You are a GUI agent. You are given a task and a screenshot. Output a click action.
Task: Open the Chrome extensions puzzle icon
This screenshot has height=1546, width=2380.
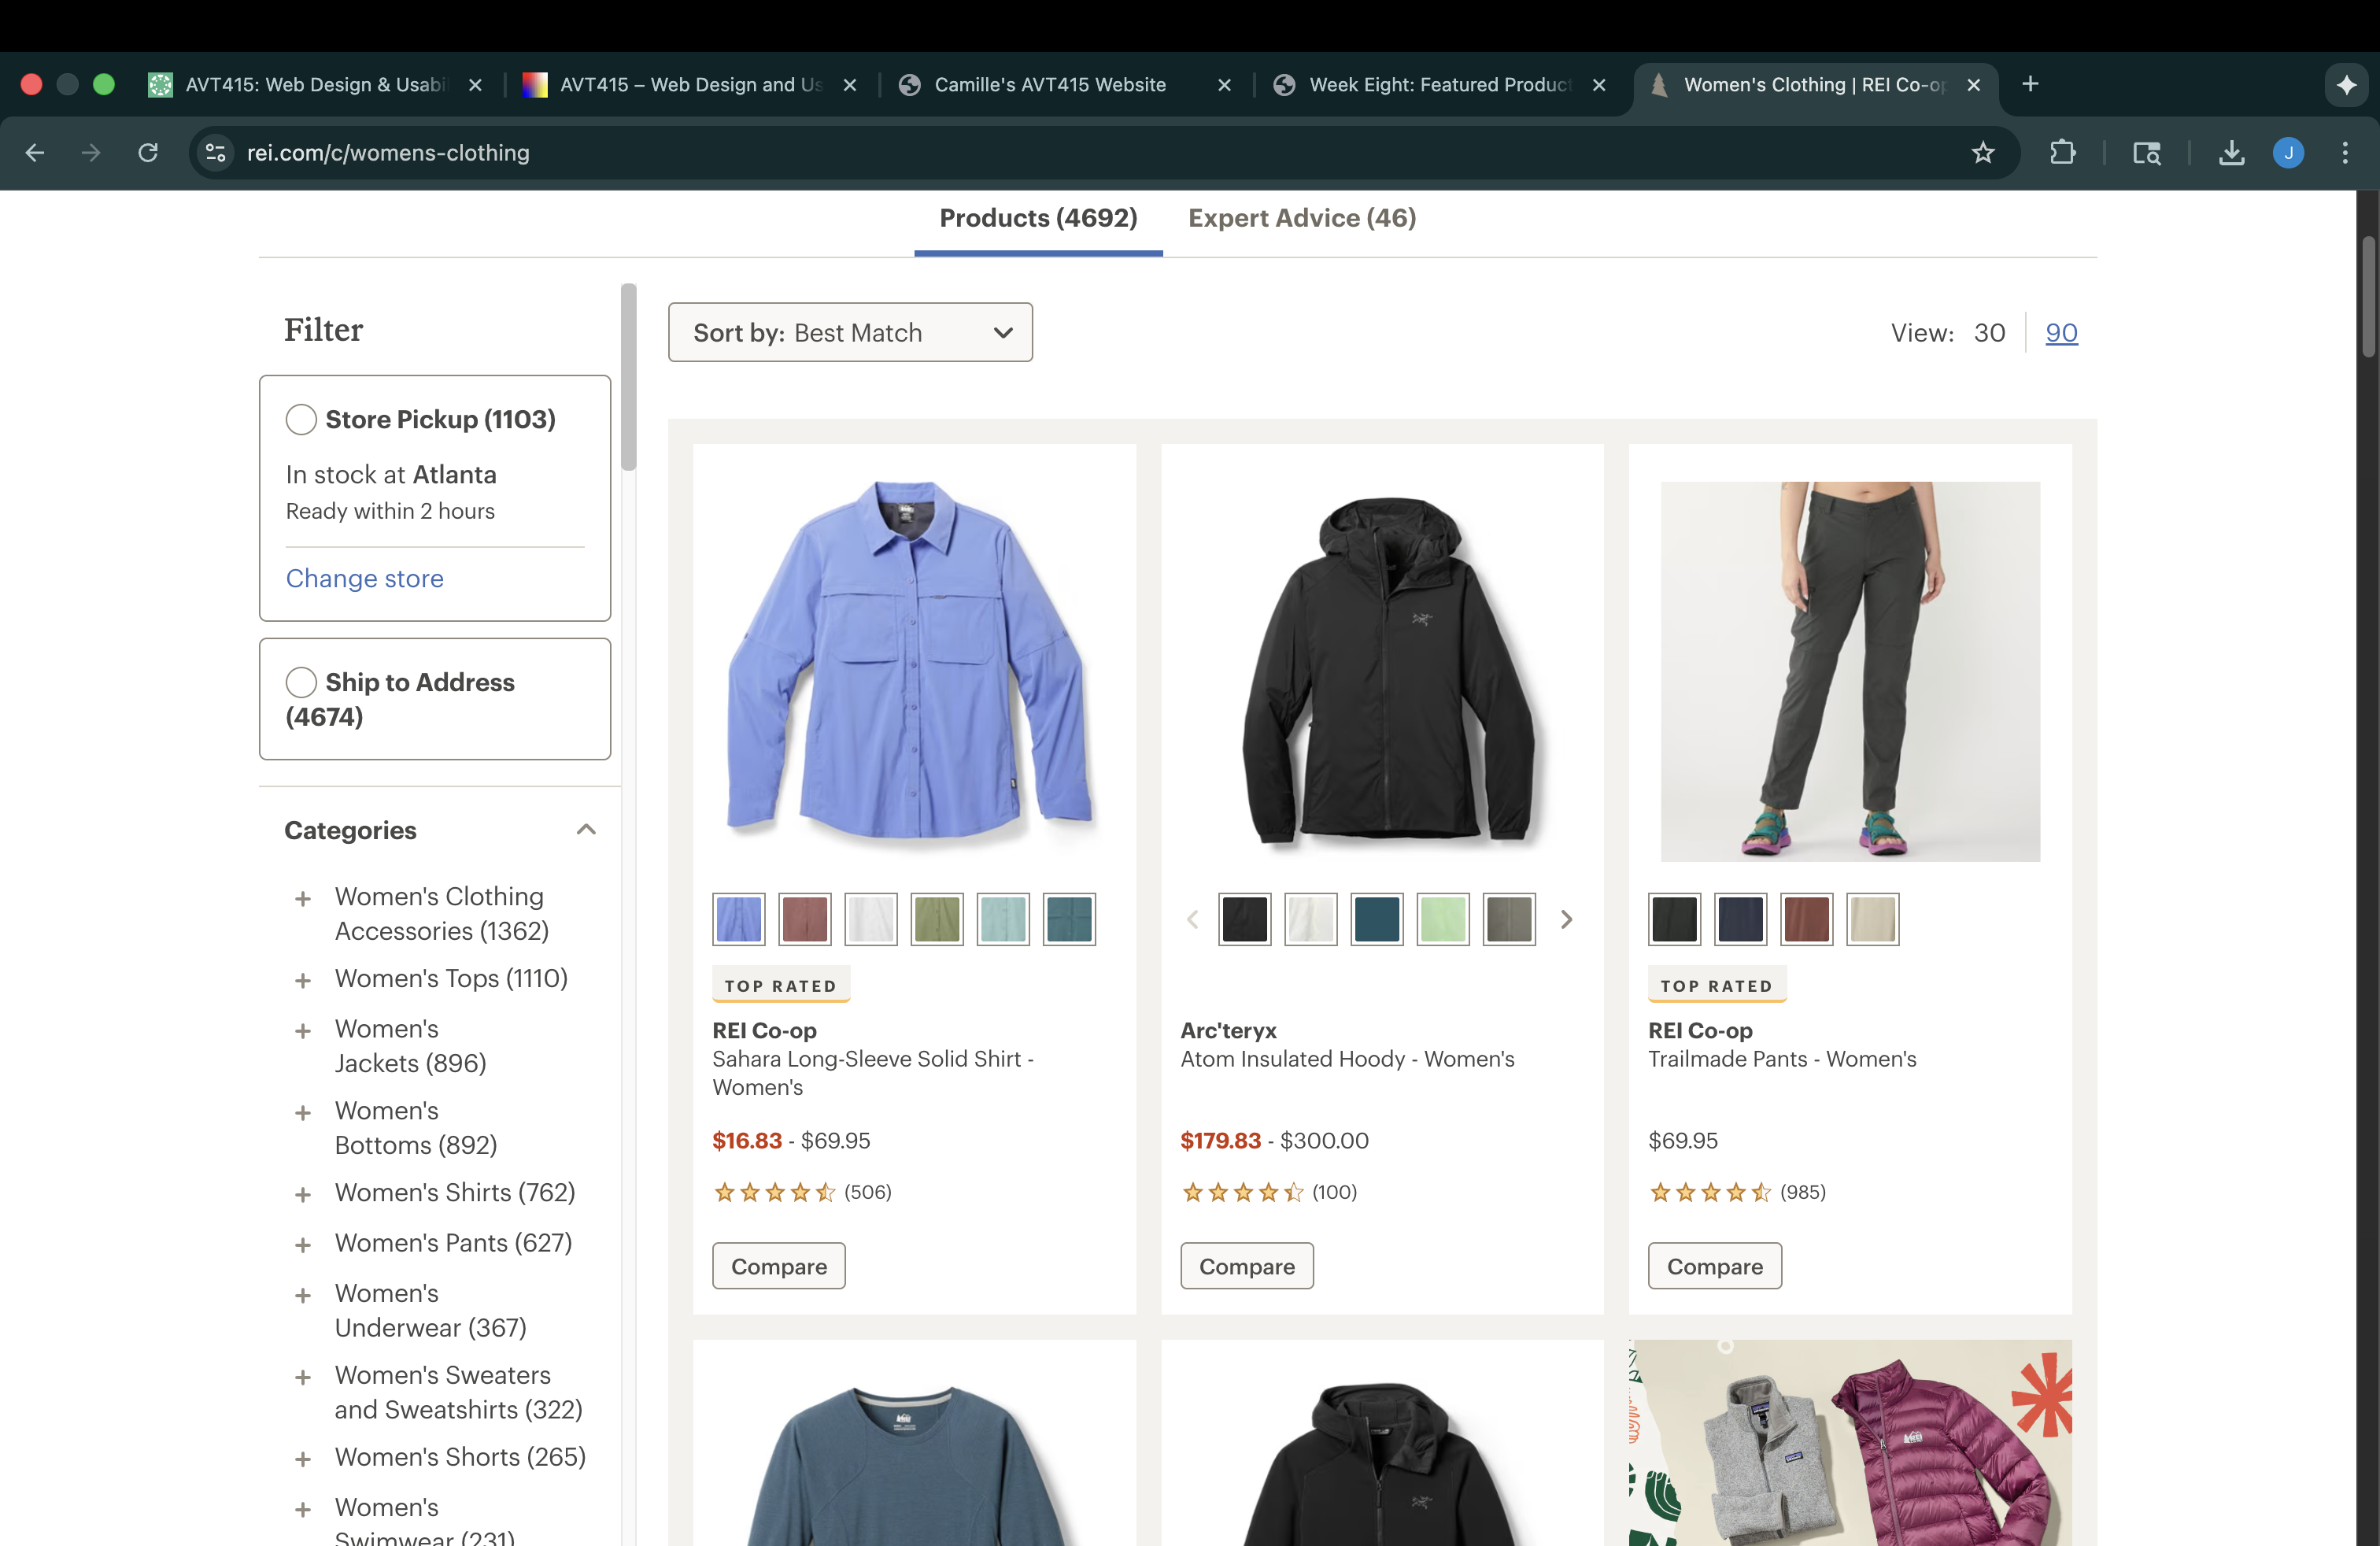tap(2062, 153)
